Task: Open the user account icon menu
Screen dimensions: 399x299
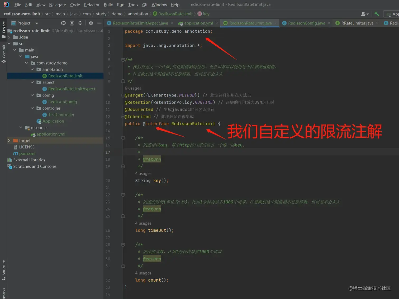Action: [365, 14]
